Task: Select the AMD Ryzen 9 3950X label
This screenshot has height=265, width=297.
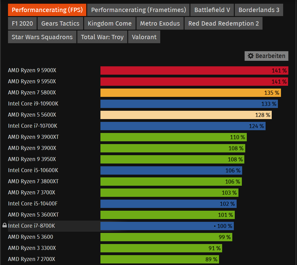Action: [x=32, y=159]
